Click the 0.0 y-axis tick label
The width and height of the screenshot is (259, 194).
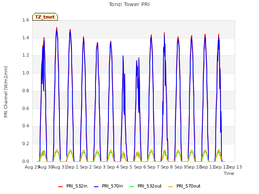click(25, 162)
